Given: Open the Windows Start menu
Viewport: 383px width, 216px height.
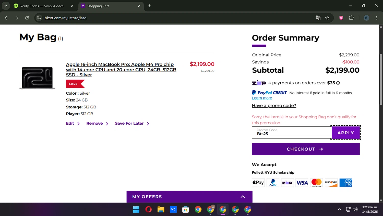Looking at the screenshot, I should point(136,210).
